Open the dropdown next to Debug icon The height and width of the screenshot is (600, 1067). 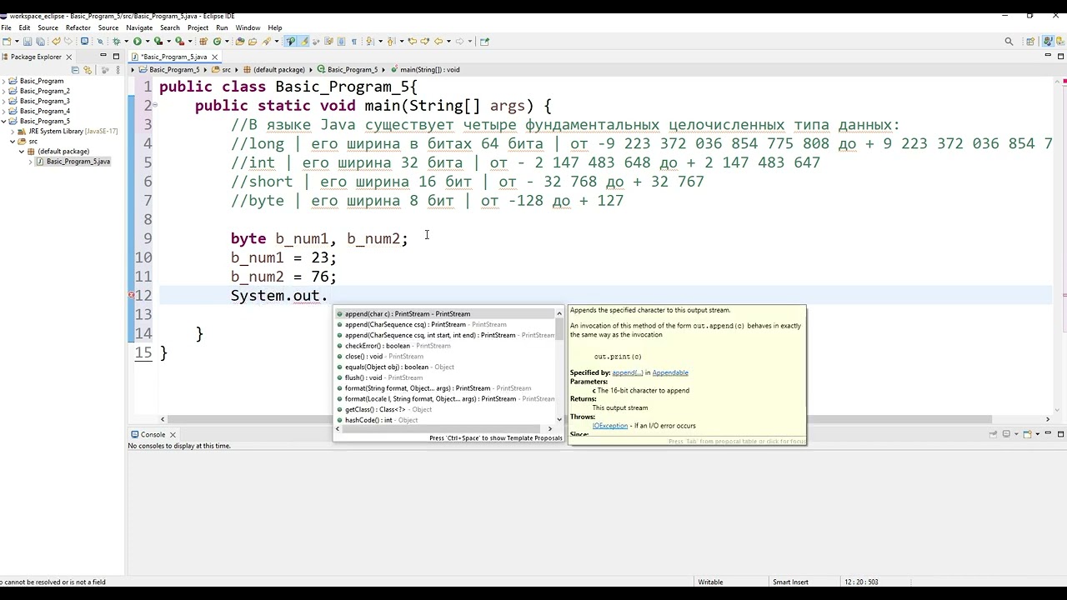126,41
